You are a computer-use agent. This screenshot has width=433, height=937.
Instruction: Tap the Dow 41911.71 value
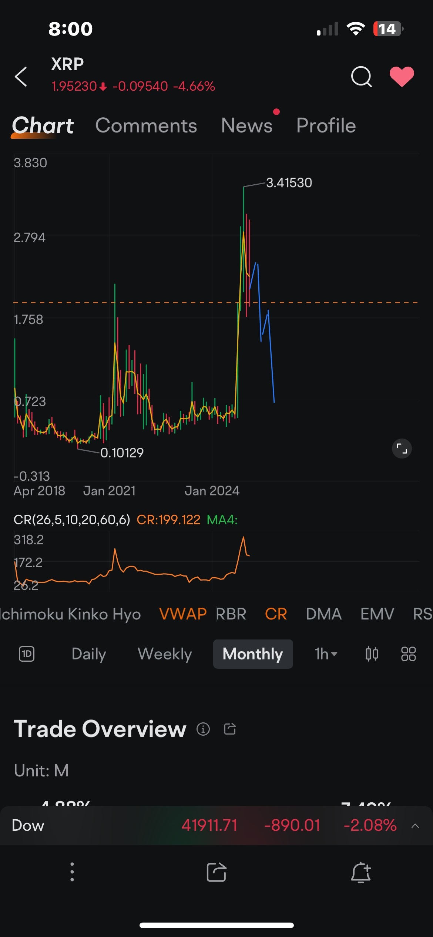point(209,825)
